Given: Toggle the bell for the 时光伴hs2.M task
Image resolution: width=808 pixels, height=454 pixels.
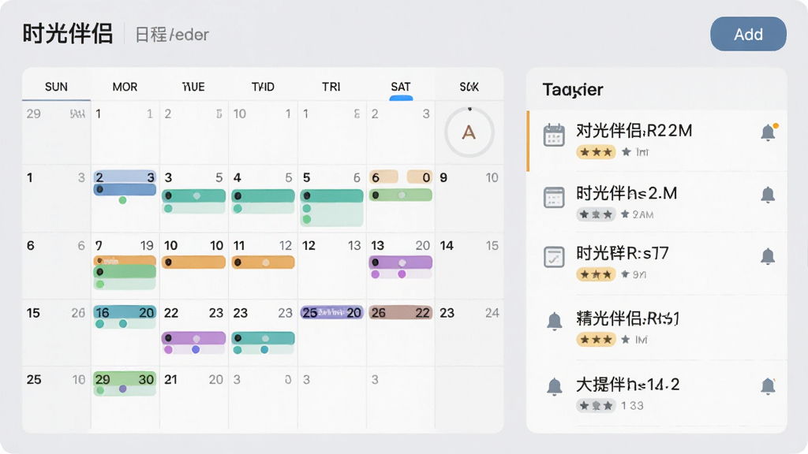Looking at the screenshot, I should point(768,195).
